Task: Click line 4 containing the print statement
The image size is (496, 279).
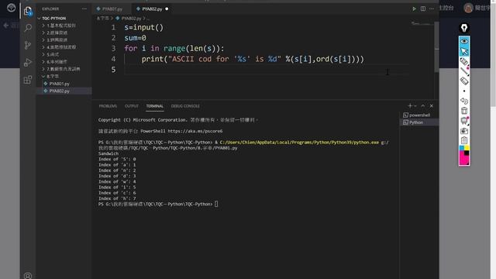Action: point(253,59)
